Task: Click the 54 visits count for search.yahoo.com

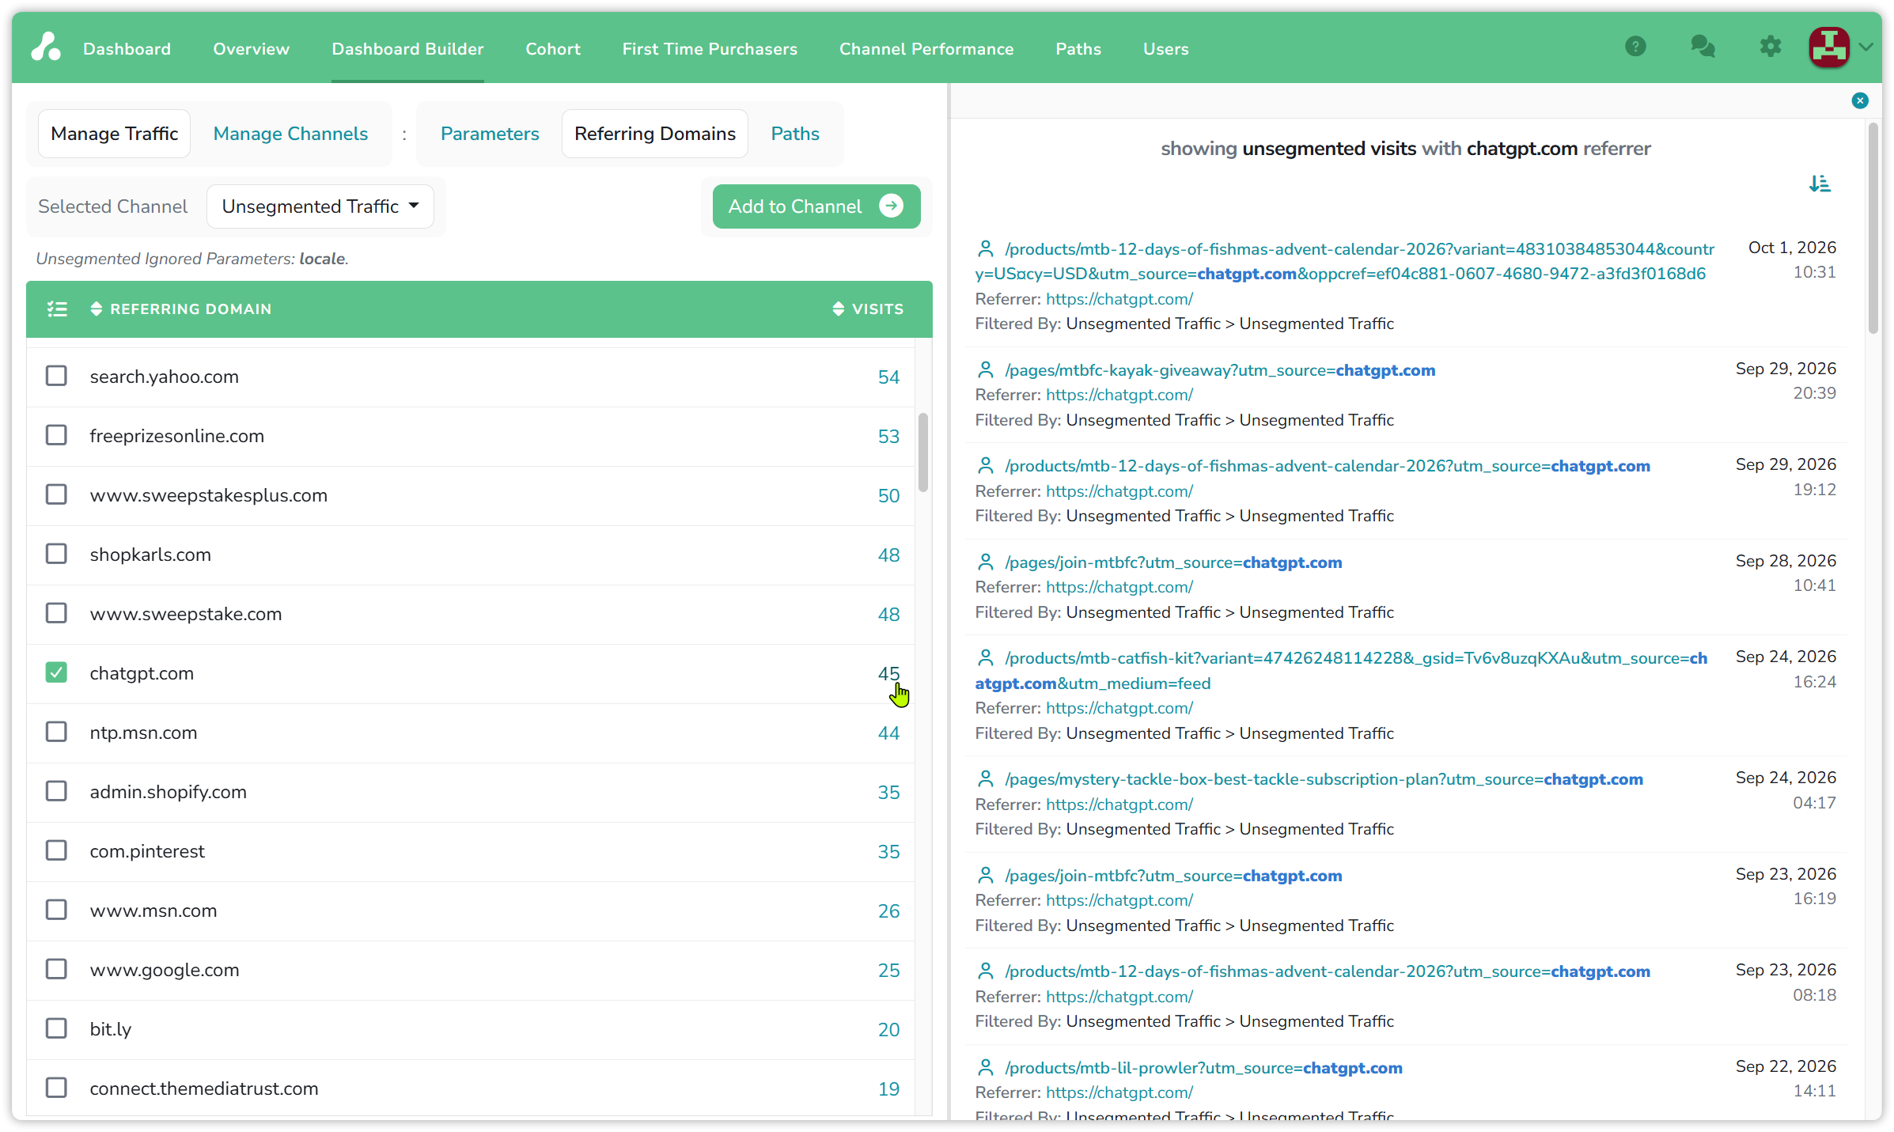Action: coord(888,377)
